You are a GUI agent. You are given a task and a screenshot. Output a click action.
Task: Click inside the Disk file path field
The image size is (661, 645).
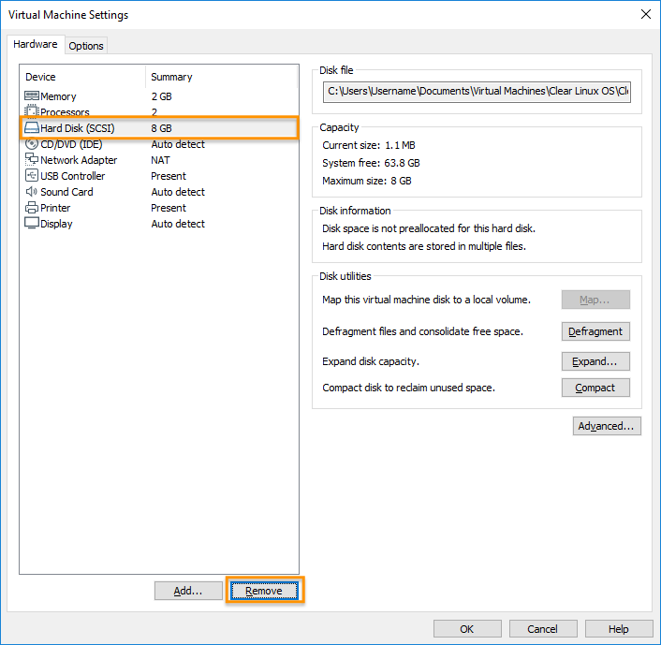point(477,92)
